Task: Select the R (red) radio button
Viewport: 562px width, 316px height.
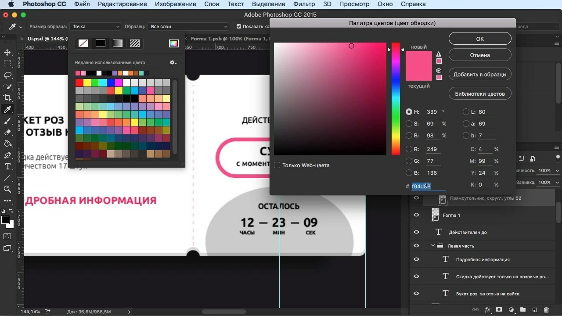Action: pos(409,149)
